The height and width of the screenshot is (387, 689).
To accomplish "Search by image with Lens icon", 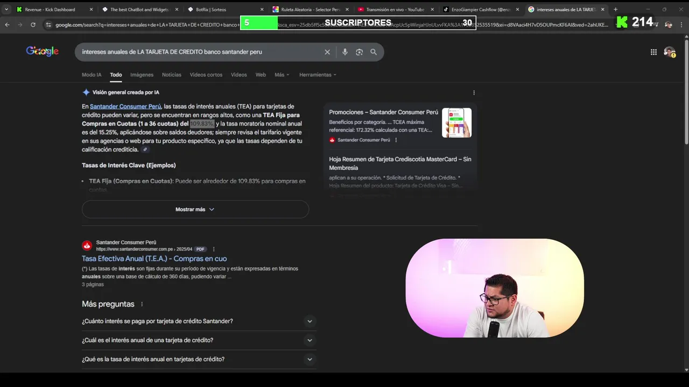I will coord(359,52).
